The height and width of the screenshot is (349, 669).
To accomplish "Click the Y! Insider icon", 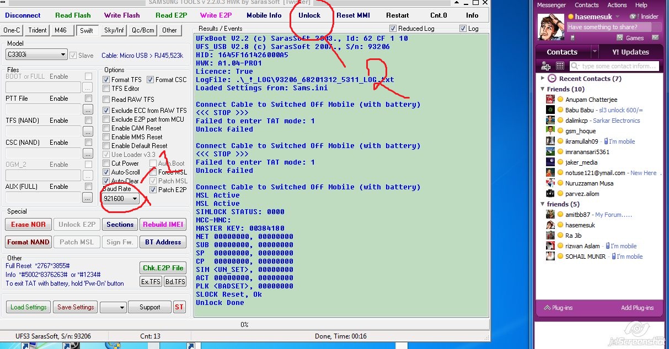I will coord(633,17).
